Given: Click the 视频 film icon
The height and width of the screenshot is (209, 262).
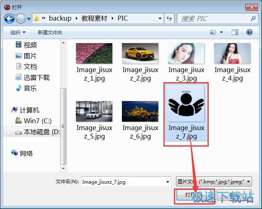Looking at the screenshot, I should 19,45.
